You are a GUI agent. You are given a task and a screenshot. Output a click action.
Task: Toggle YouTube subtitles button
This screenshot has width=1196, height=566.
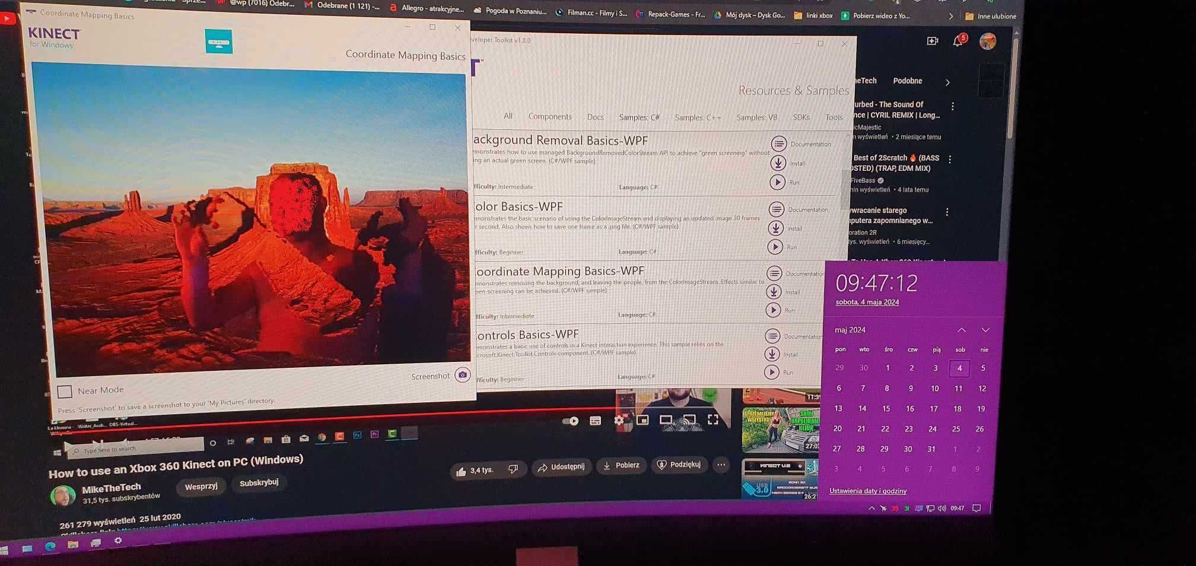pos(596,421)
